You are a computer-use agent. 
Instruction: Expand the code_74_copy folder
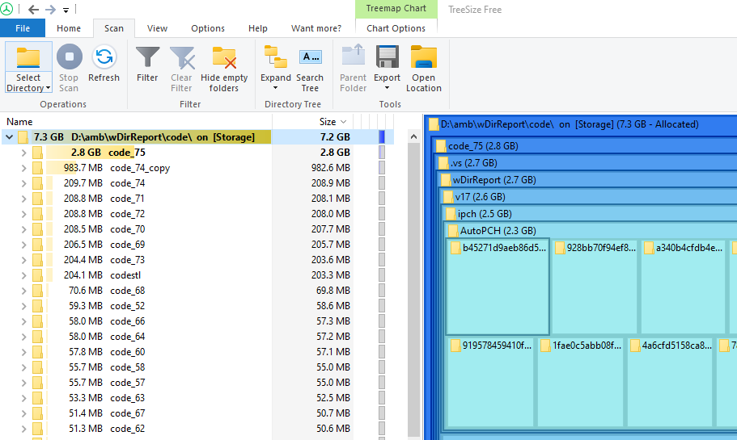point(23,168)
